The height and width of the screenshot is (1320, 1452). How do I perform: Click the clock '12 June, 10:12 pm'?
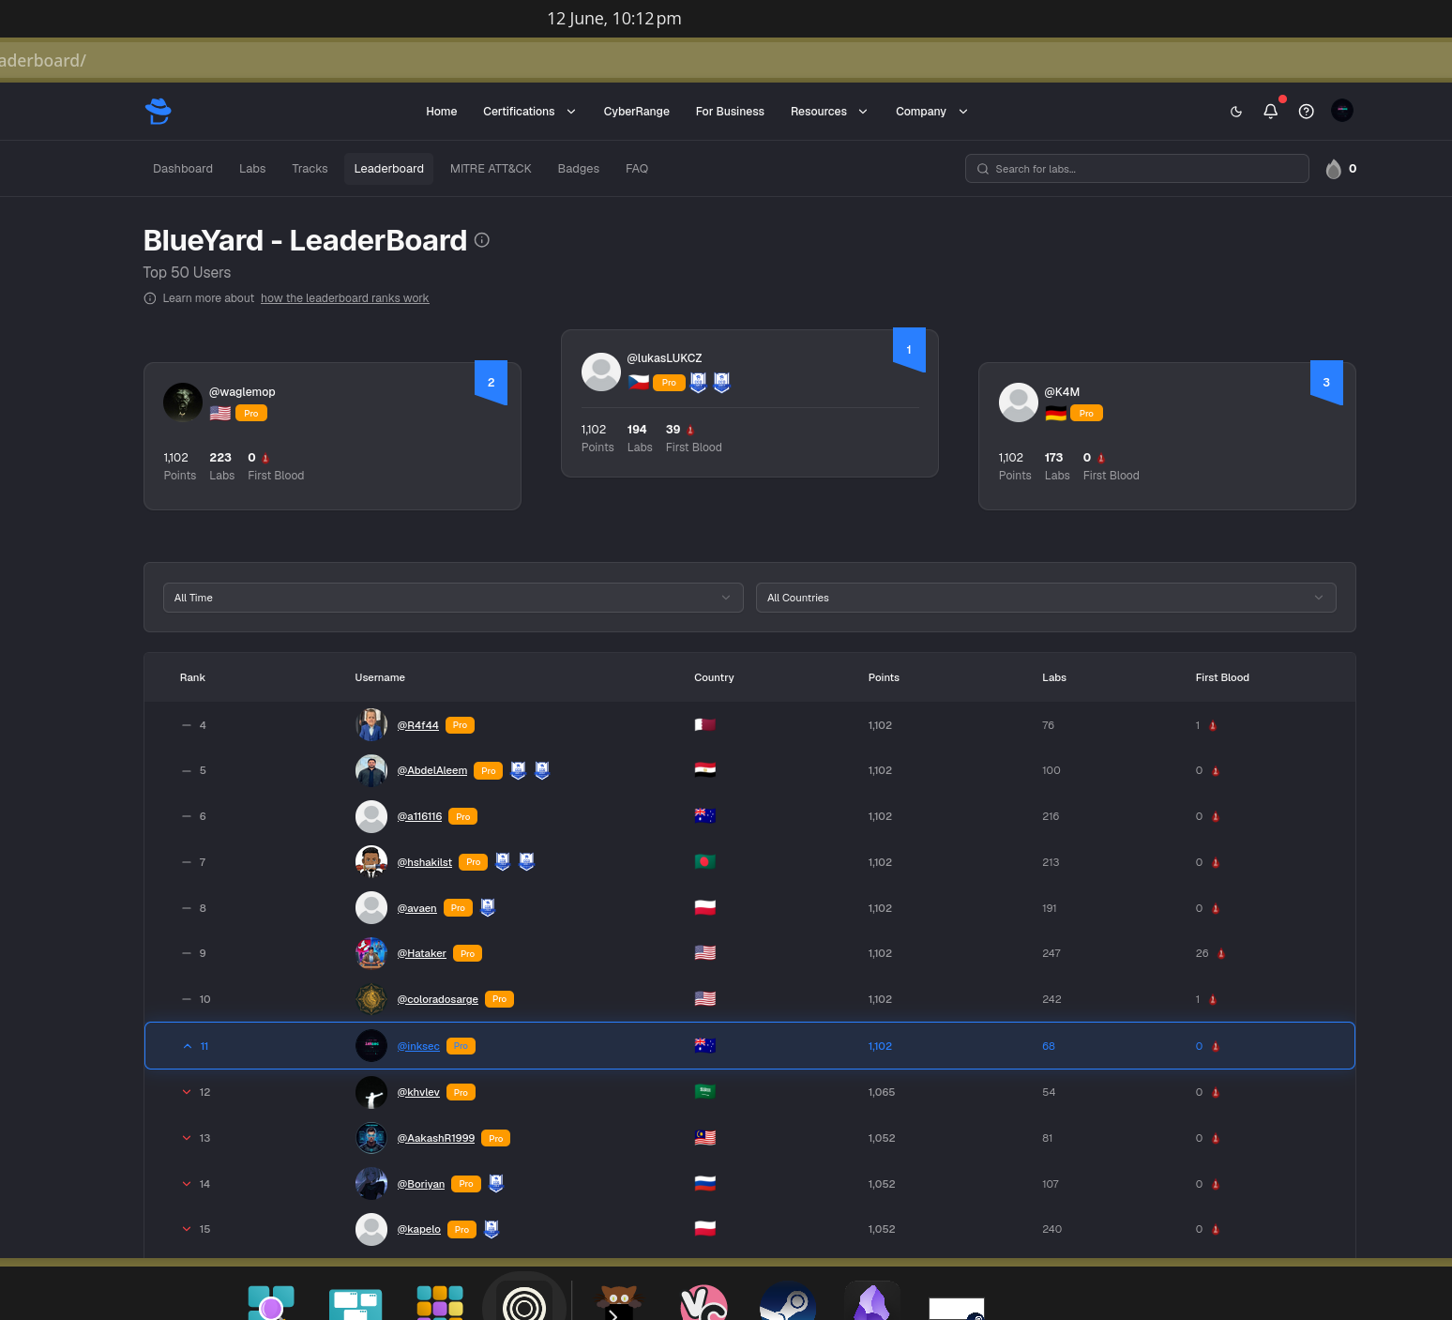(x=614, y=19)
